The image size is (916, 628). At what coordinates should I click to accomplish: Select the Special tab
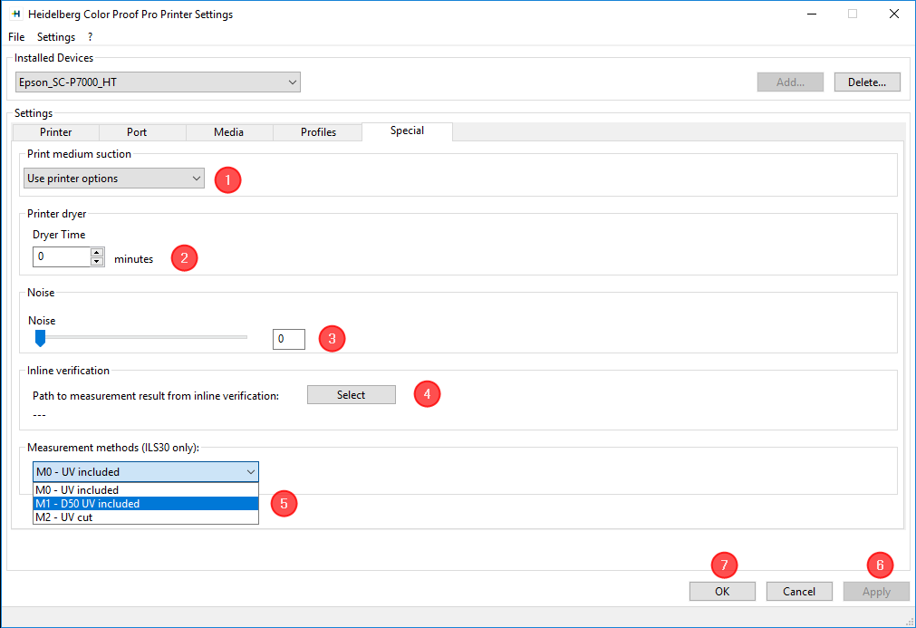(407, 130)
